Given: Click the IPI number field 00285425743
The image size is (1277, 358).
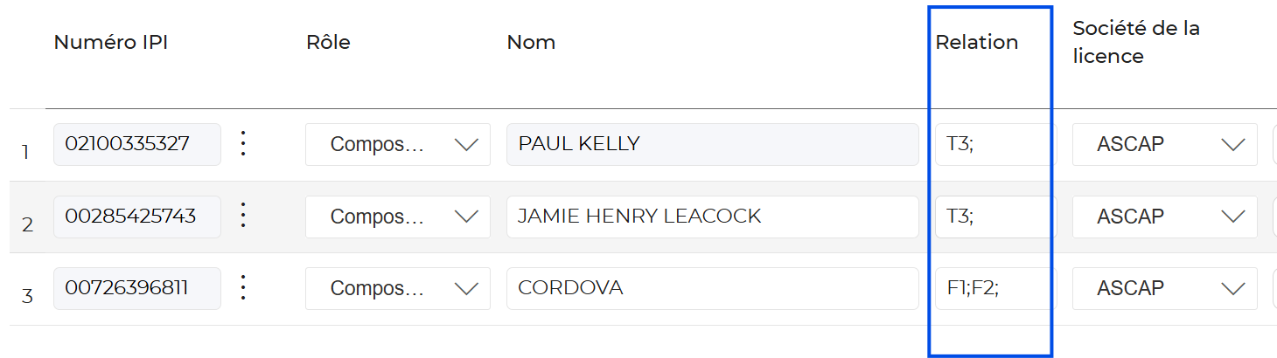Looking at the screenshot, I should 136,216.
